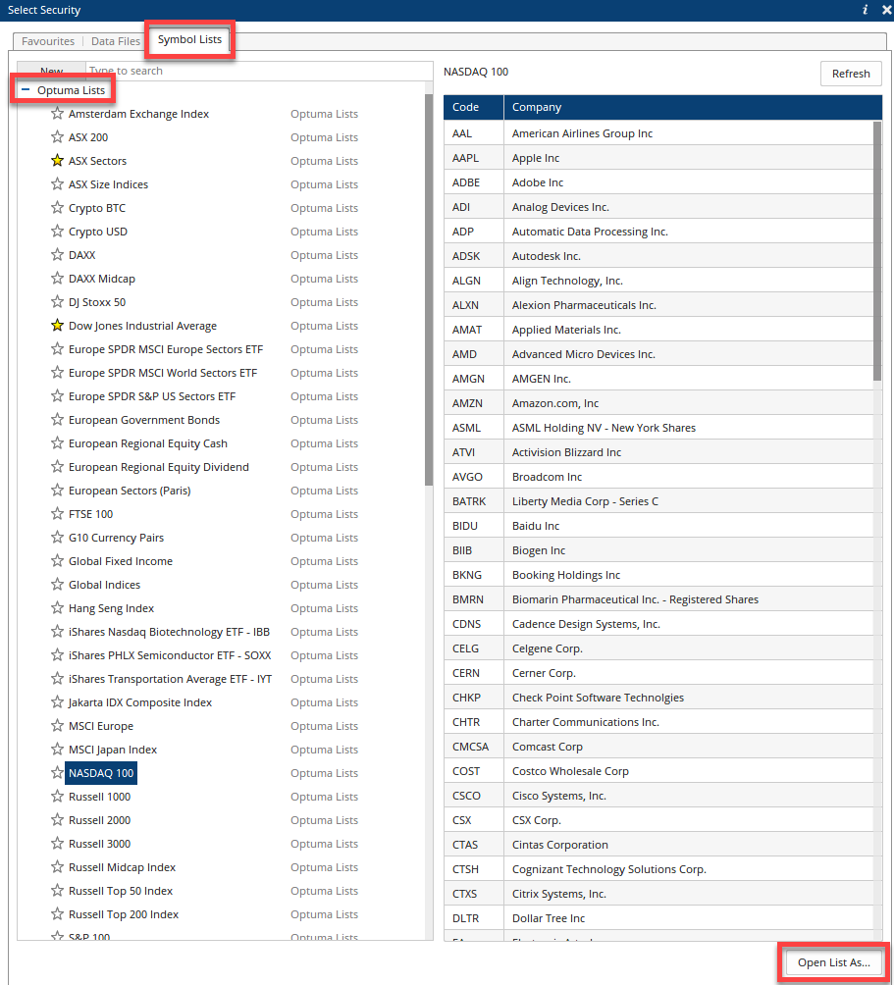Star the ASX Size Indices list

point(57,184)
